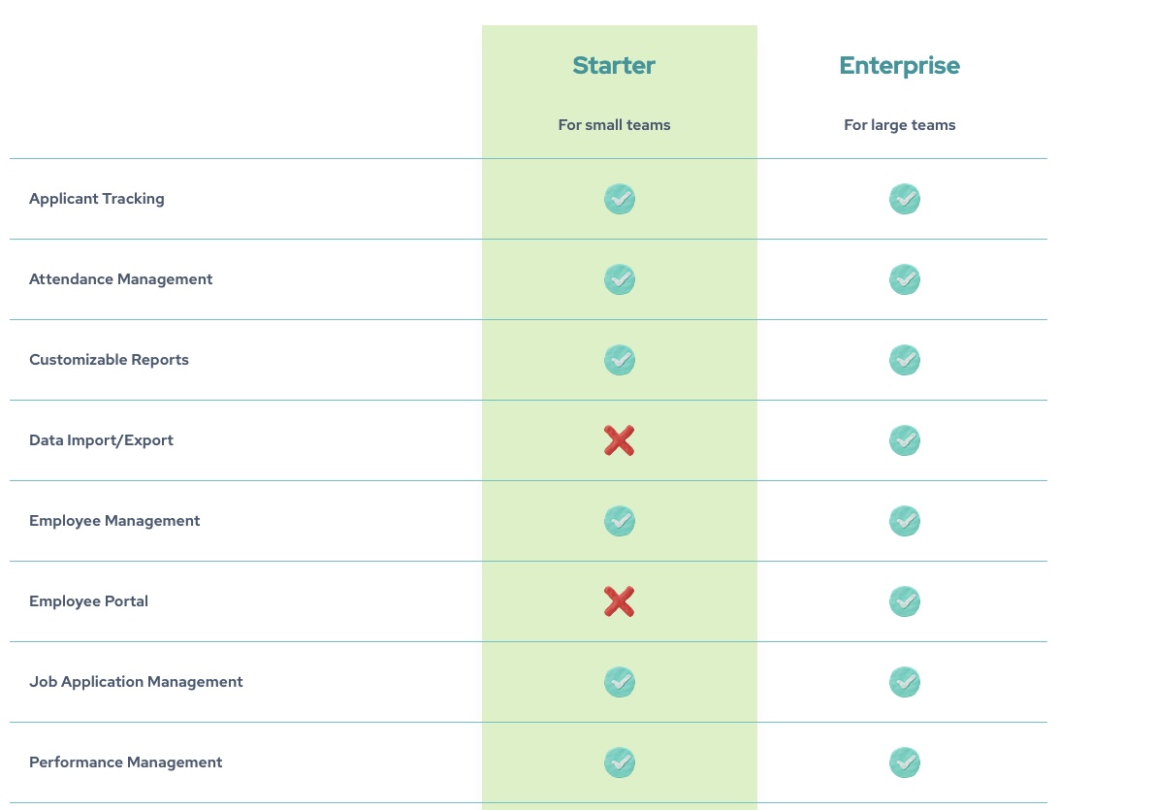Click the red X for Employee Portal
1155x810 pixels.
620,601
